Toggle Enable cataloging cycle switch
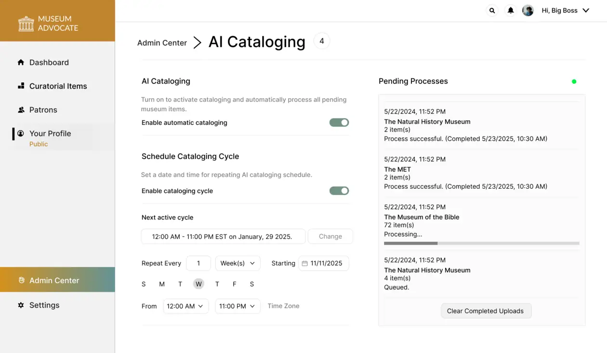Image resolution: width=607 pixels, height=353 pixels. click(339, 191)
